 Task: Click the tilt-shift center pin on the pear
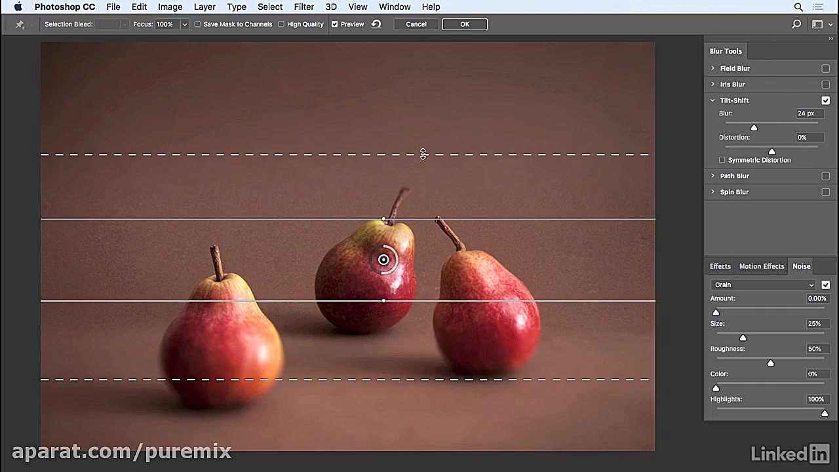383,260
